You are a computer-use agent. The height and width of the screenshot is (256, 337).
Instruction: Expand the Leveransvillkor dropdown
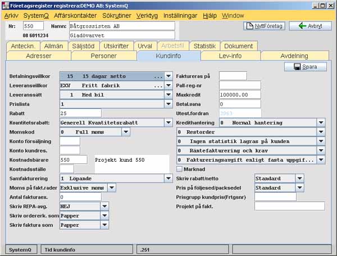click(168, 85)
